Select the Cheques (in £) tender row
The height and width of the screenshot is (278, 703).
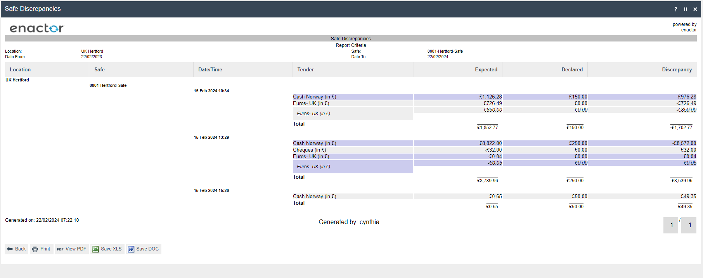pyautogui.click(x=310, y=150)
